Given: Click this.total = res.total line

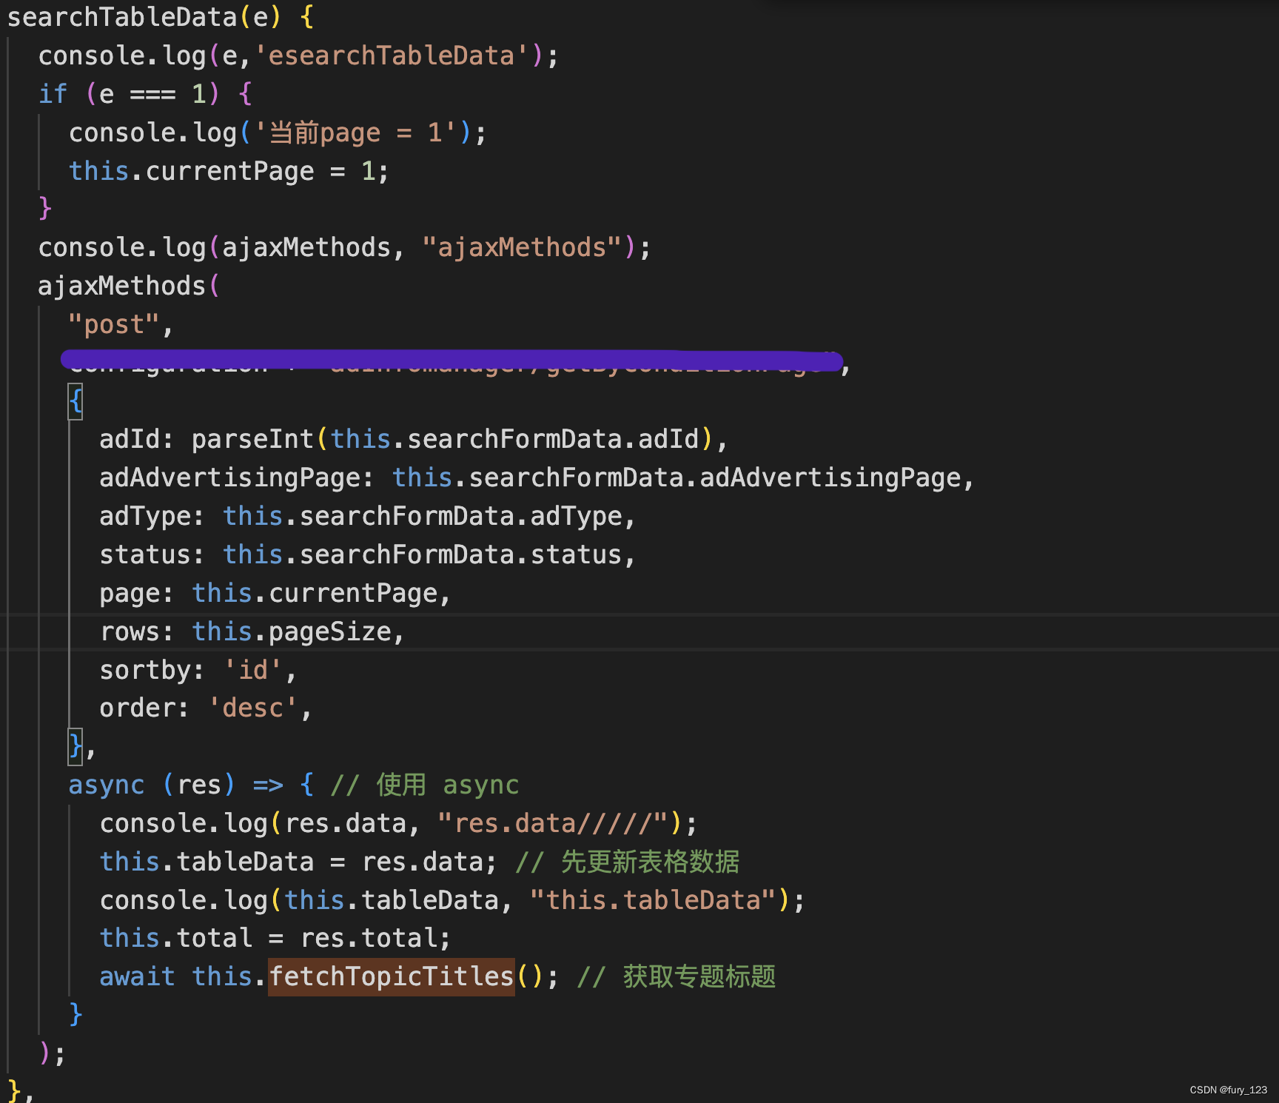Looking at the screenshot, I should click(275, 939).
